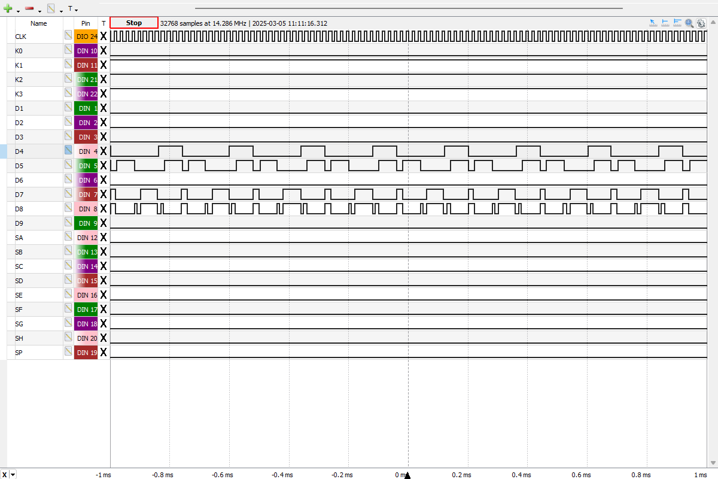The width and height of the screenshot is (718, 479).
Task: Click the trigger position marker at 0 ms
Action: (407, 475)
